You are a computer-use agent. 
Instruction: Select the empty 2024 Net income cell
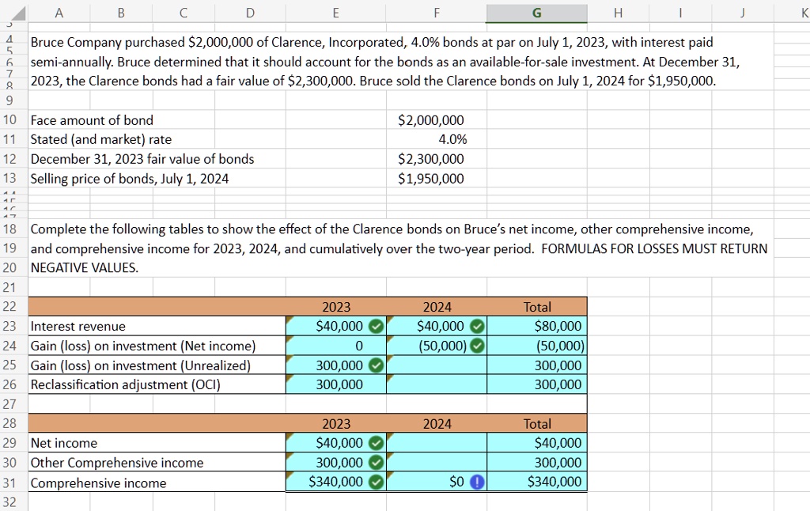point(437,443)
